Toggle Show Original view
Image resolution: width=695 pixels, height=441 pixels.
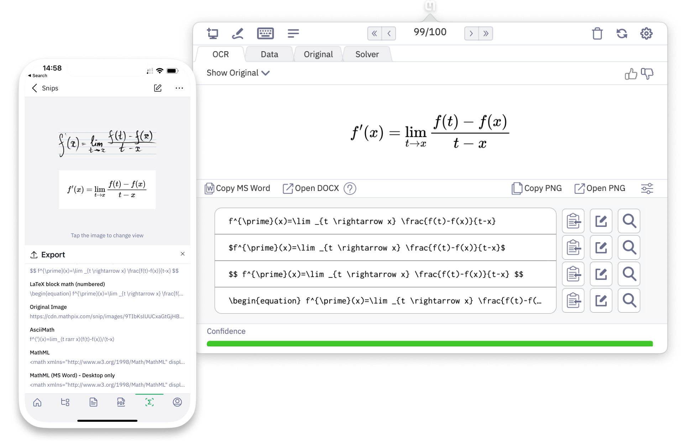[237, 72]
